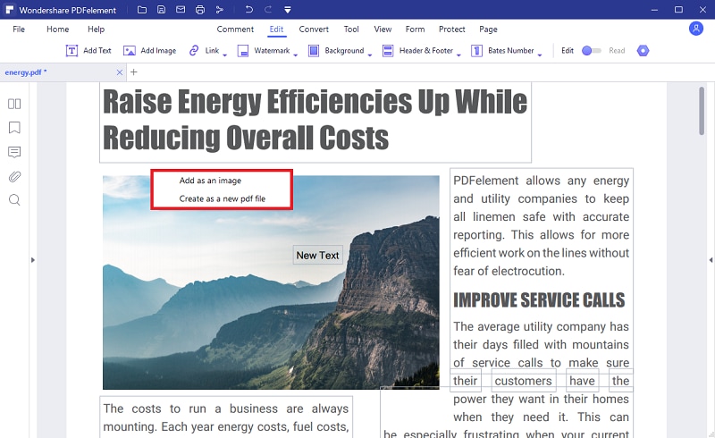Click the Add Image tool
This screenshot has height=438, width=715.
click(149, 51)
